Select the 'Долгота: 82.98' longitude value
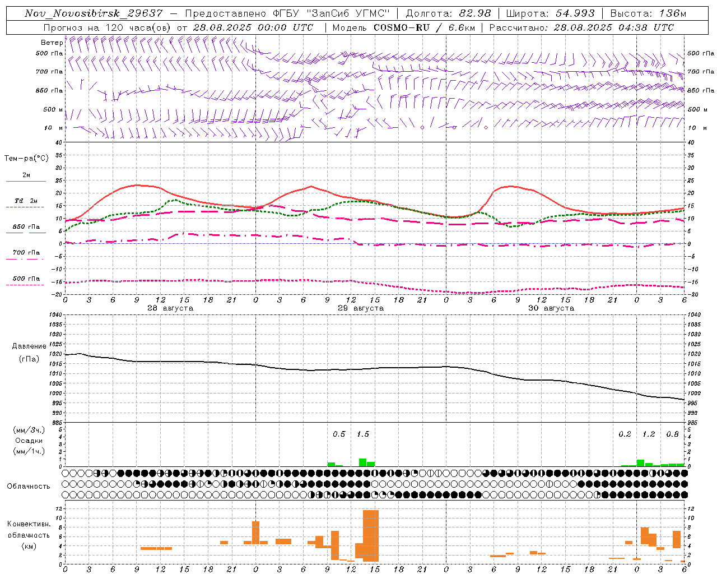 pyautogui.click(x=448, y=13)
